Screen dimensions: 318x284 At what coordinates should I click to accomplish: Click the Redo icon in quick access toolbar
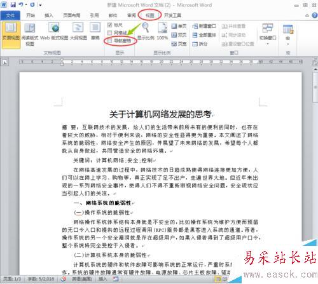coord(32,4)
